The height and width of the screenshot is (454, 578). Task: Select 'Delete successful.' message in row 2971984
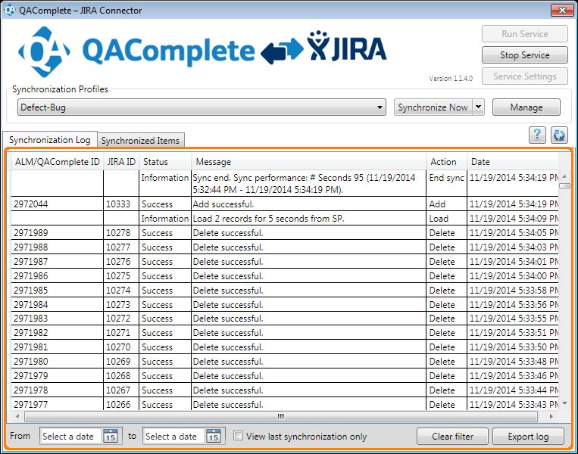click(309, 304)
